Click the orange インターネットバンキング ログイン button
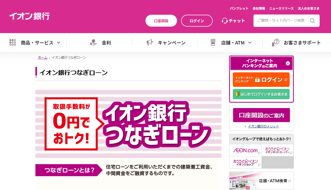The height and width of the screenshot is (190, 331). point(261,80)
